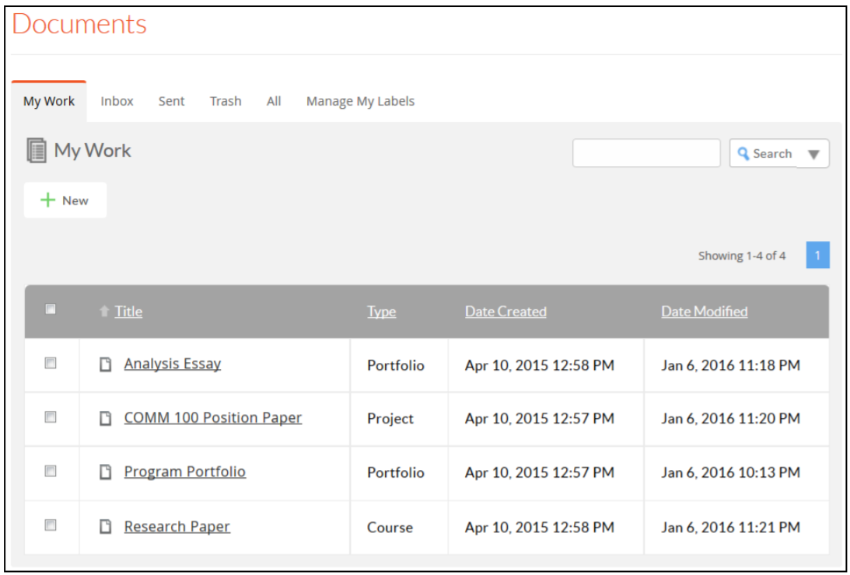
Task: Open the COMM 100 Position Paper link
Action: 213,417
